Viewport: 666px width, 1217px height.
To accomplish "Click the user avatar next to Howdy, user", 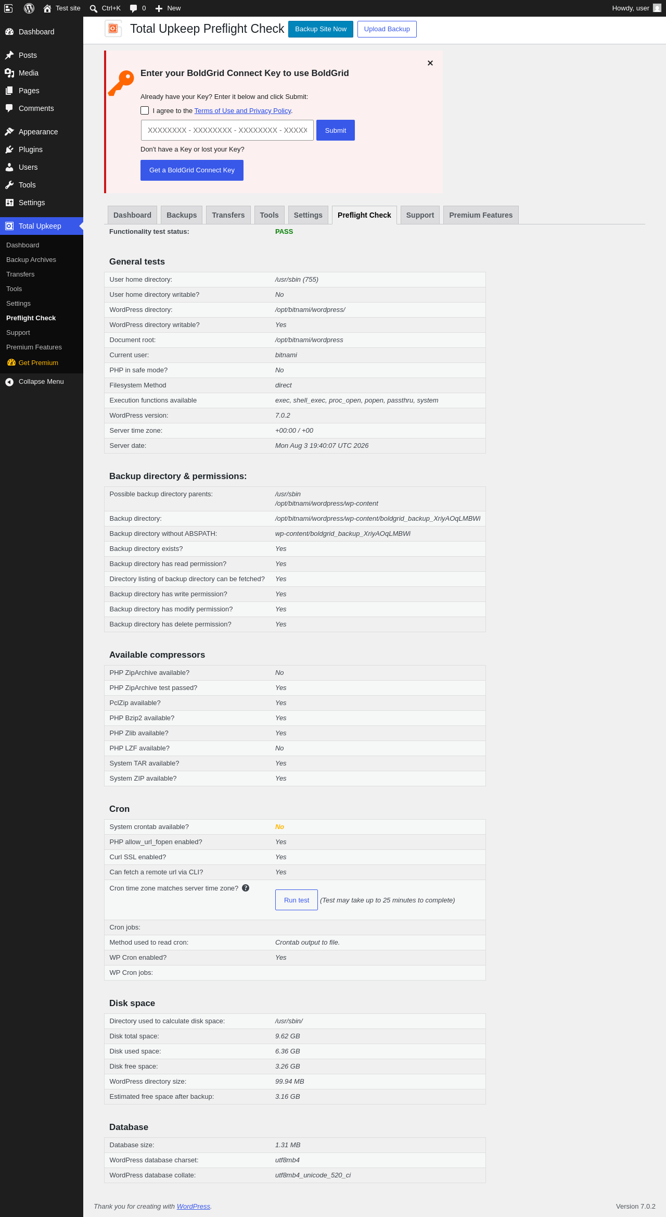I will point(657,8).
